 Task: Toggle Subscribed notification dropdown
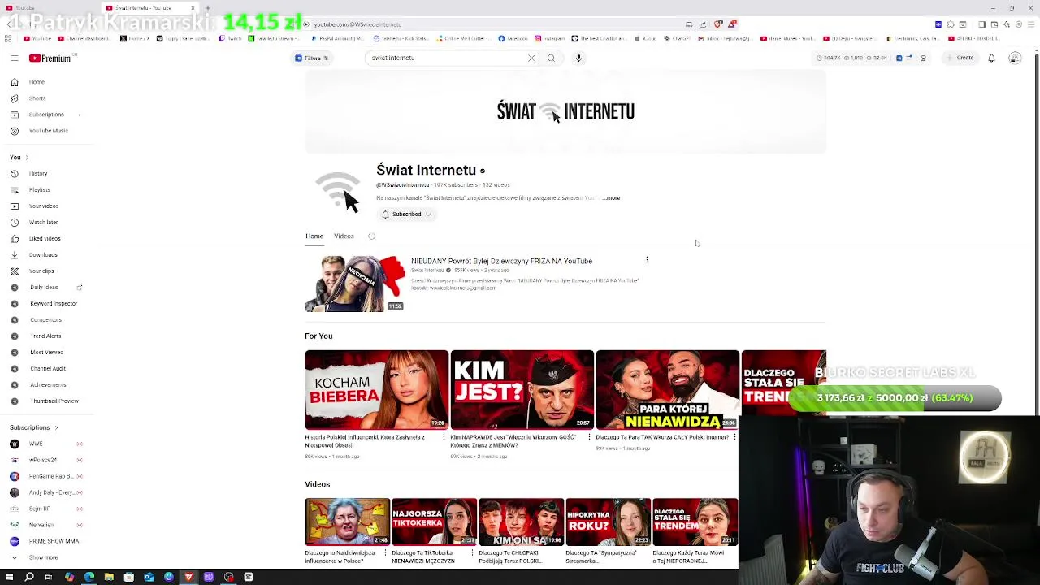pyautogui.click(x=407, y=214)
